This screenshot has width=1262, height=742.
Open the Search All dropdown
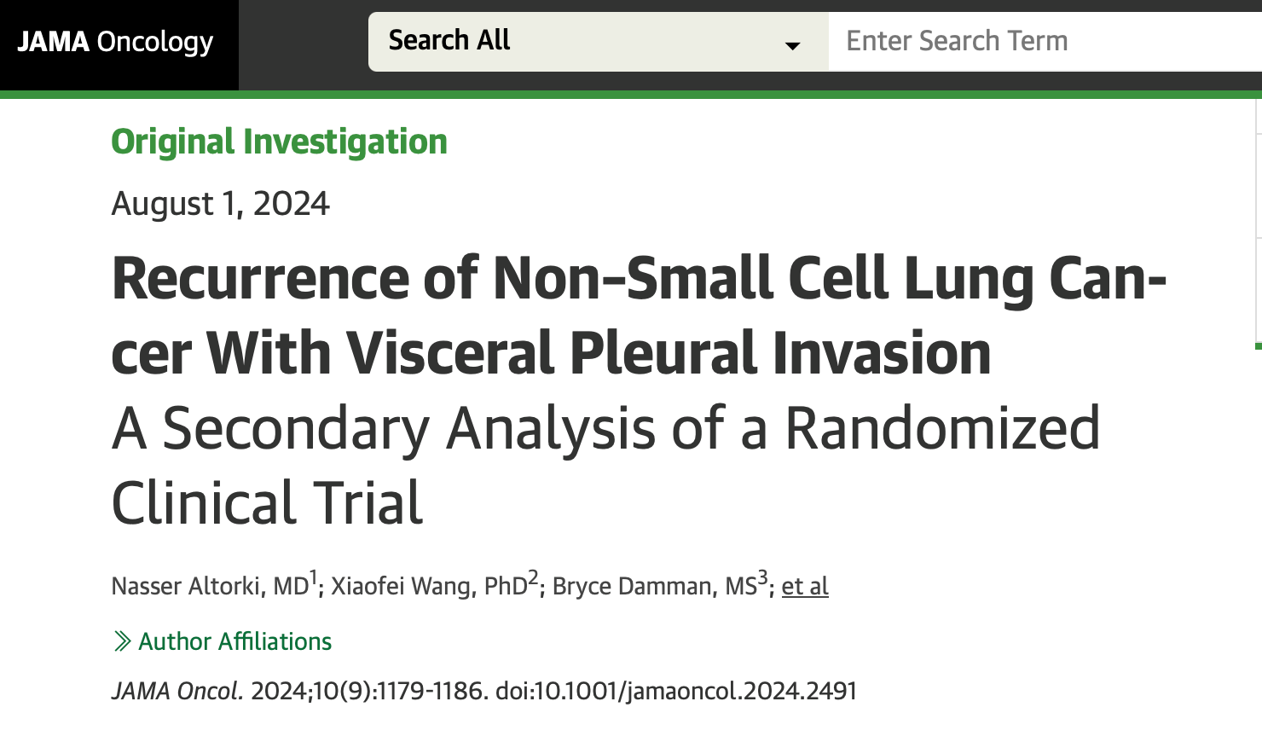click(x=598, y=41)
